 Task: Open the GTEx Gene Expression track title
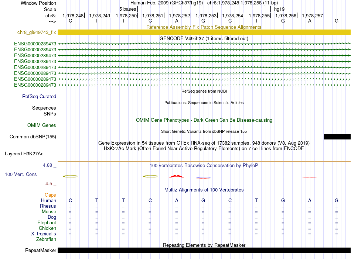204,143
